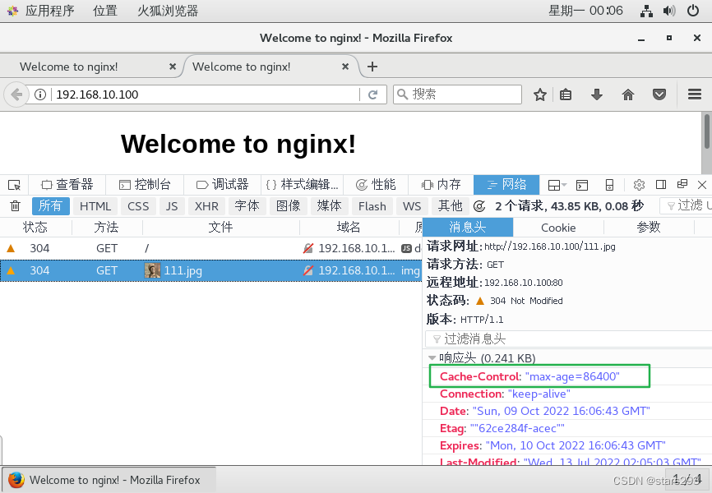
Task: Toggle the Flash request filter
Action: click(372, 206)
